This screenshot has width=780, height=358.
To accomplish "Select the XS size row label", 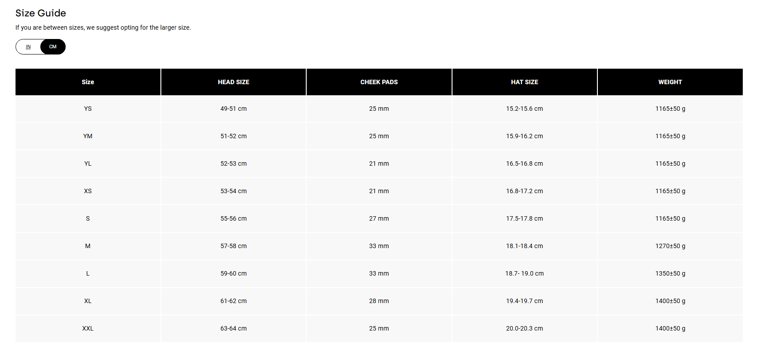I will pyautogui.click(x=88, y=191).
